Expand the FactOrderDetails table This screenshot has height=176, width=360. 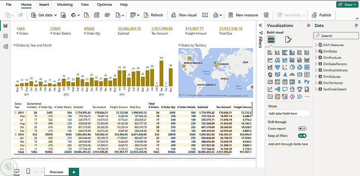[316, 89]
